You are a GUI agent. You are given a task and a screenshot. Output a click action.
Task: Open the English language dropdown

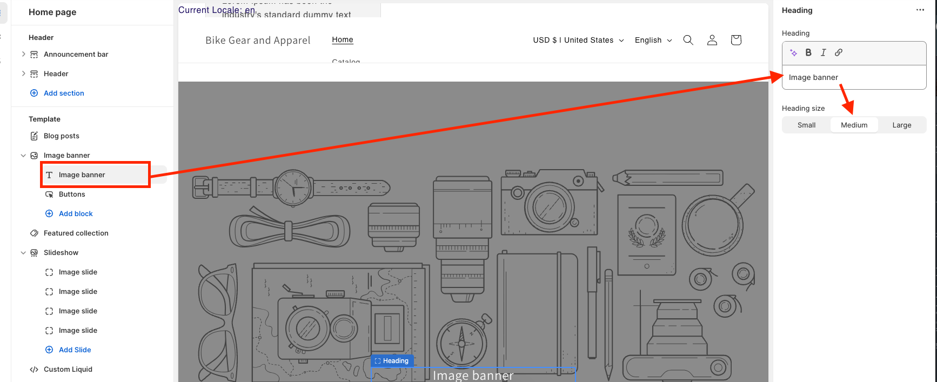pyautogui.click(x=653, y=40)
